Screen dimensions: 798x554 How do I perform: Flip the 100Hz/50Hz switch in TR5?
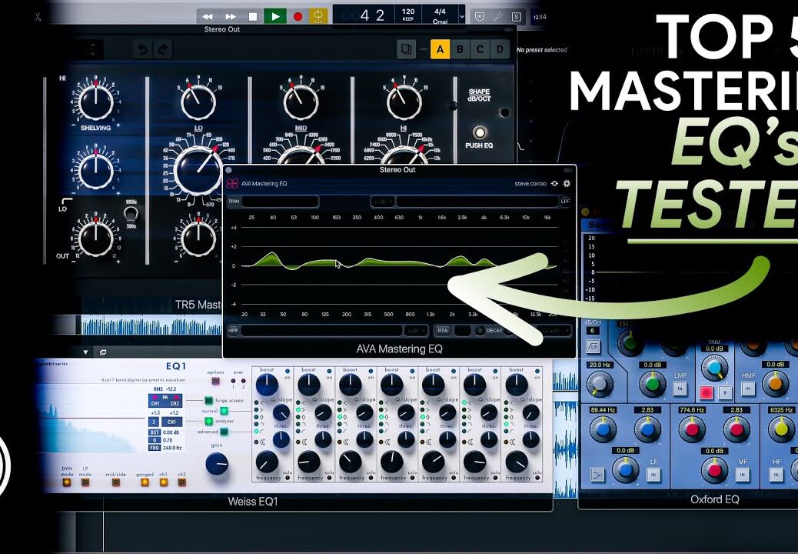click(131, 213)
